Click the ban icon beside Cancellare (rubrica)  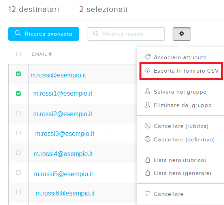pyautogui.click(x=148, y=126)
